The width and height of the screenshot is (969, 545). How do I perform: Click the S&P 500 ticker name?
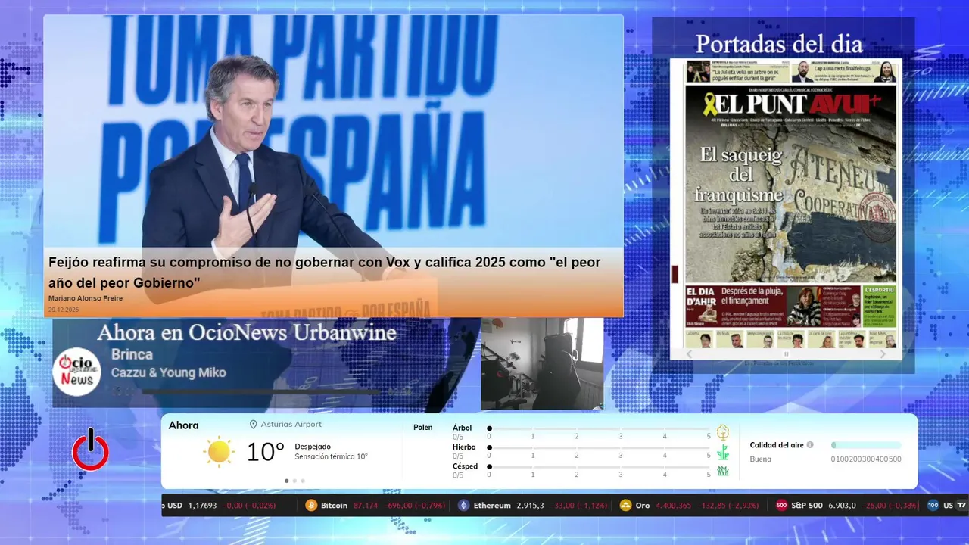click(807, 506)
